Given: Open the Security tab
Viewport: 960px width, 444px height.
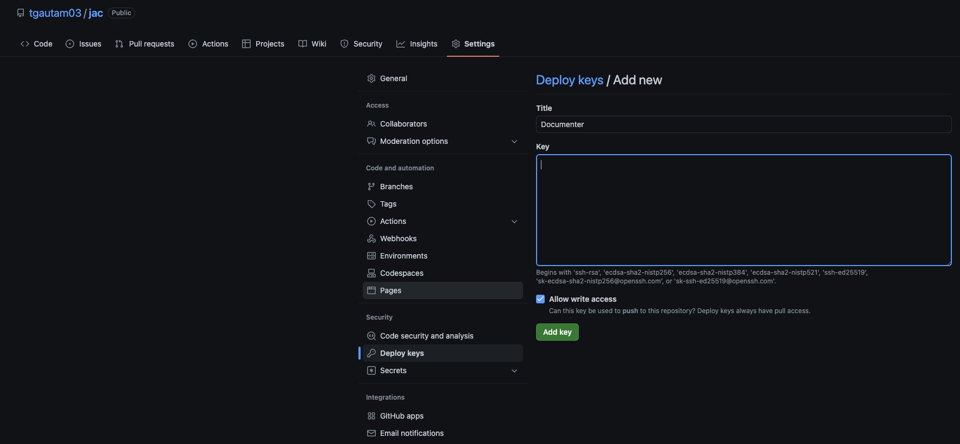Looking at the screenshot, I should (361, 44).
